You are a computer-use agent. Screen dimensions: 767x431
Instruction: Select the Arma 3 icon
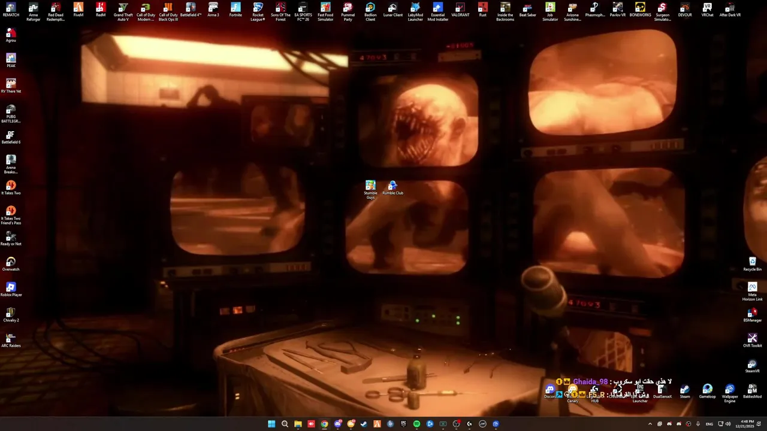[x=213, y=10]
